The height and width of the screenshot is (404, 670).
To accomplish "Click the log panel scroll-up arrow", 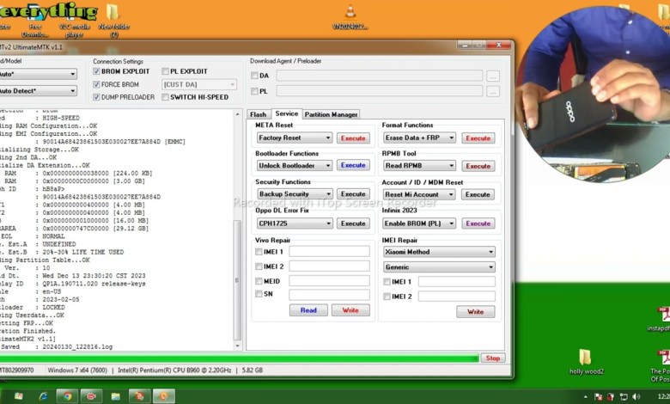I will click(238, 114).
